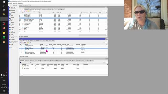Open Queues in the sidebar
The width and height of the screenshot is (168, 94).
[x=13, y=28]
